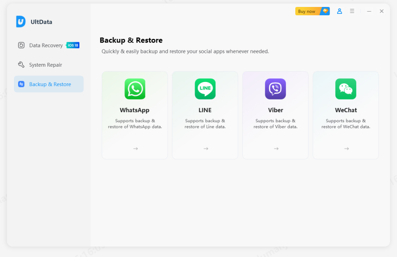Screen dimensions: 397x257
Task: Click the Viber app icon
Action: (275, 89)
